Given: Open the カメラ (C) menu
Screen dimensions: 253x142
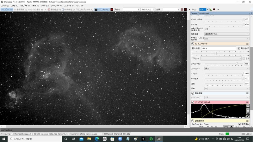Looking at the screenshot, I should tap(15, 6).
